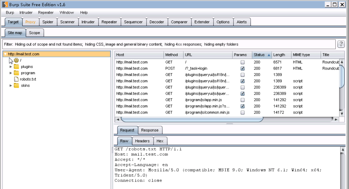The height and width of the screenshot is (189, 349).
Task: Click the plugins folder icon
Action: click(x=16, y=67)
